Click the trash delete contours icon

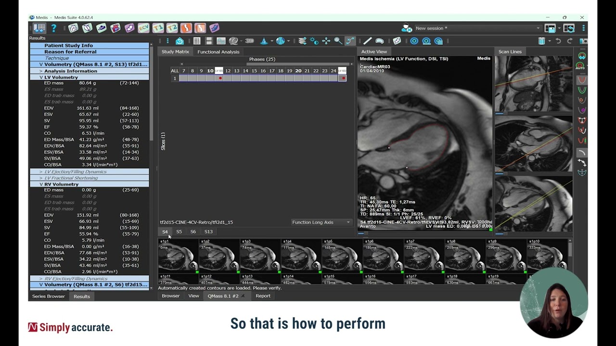point(542,41)
